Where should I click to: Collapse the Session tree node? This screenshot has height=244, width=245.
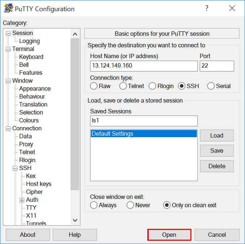[8, 33]
